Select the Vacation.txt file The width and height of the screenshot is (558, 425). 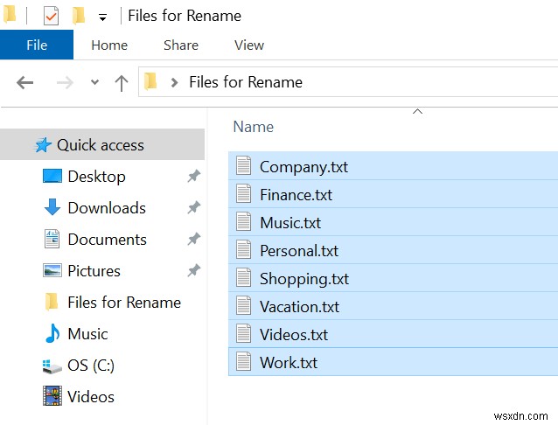(x=394, y=306)
